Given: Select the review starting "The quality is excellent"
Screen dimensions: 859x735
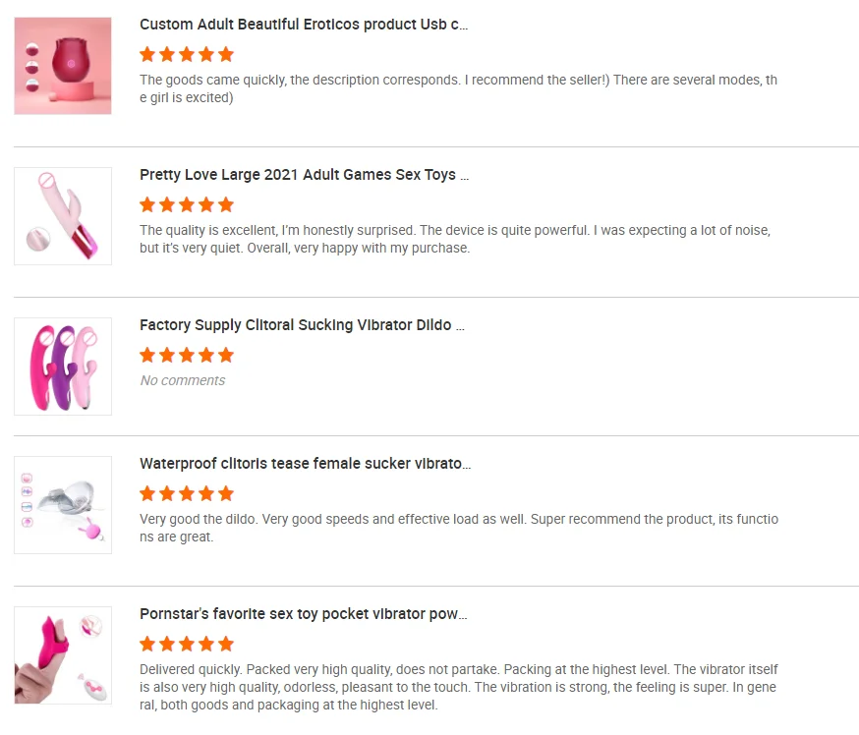Looking at the screenshot, I should 454,239.
